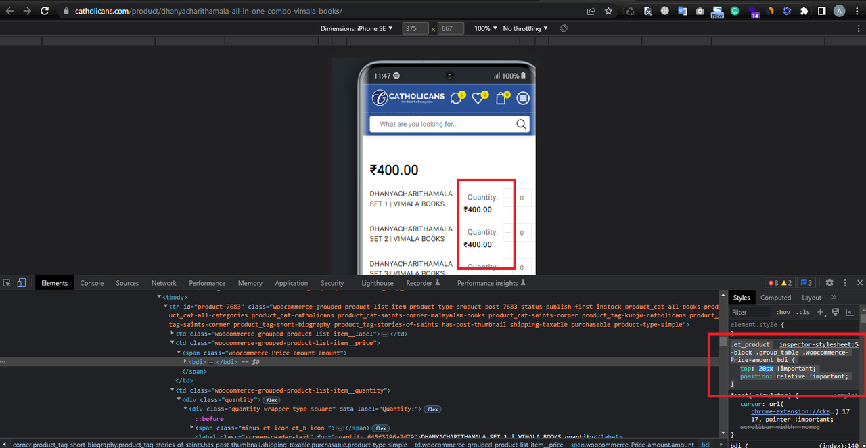
Task: Open the profile avatar A
Action: click(x=839, y=11)
